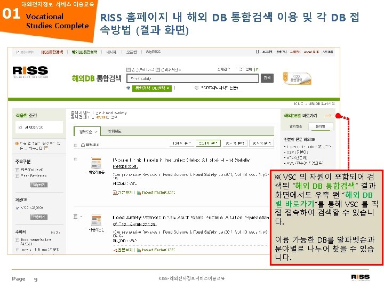The width and height of the screenshot is (384, 288).
Task: Tick the Full text checkbox under 주요구분
Action: [x=17, y=170]
